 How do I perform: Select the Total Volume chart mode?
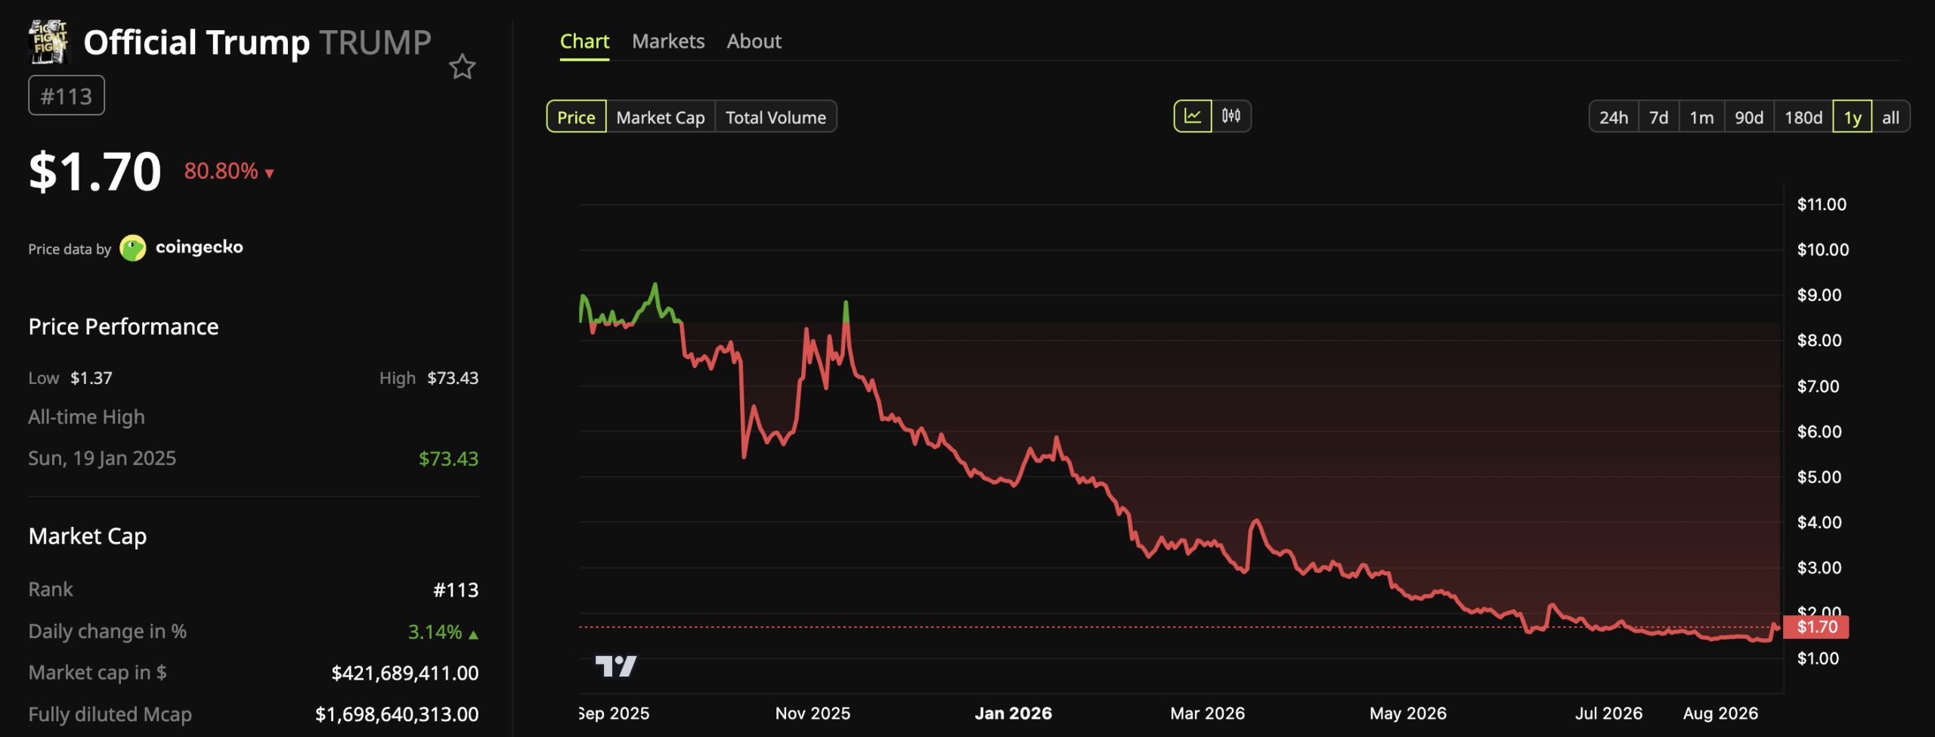[776, 117]
